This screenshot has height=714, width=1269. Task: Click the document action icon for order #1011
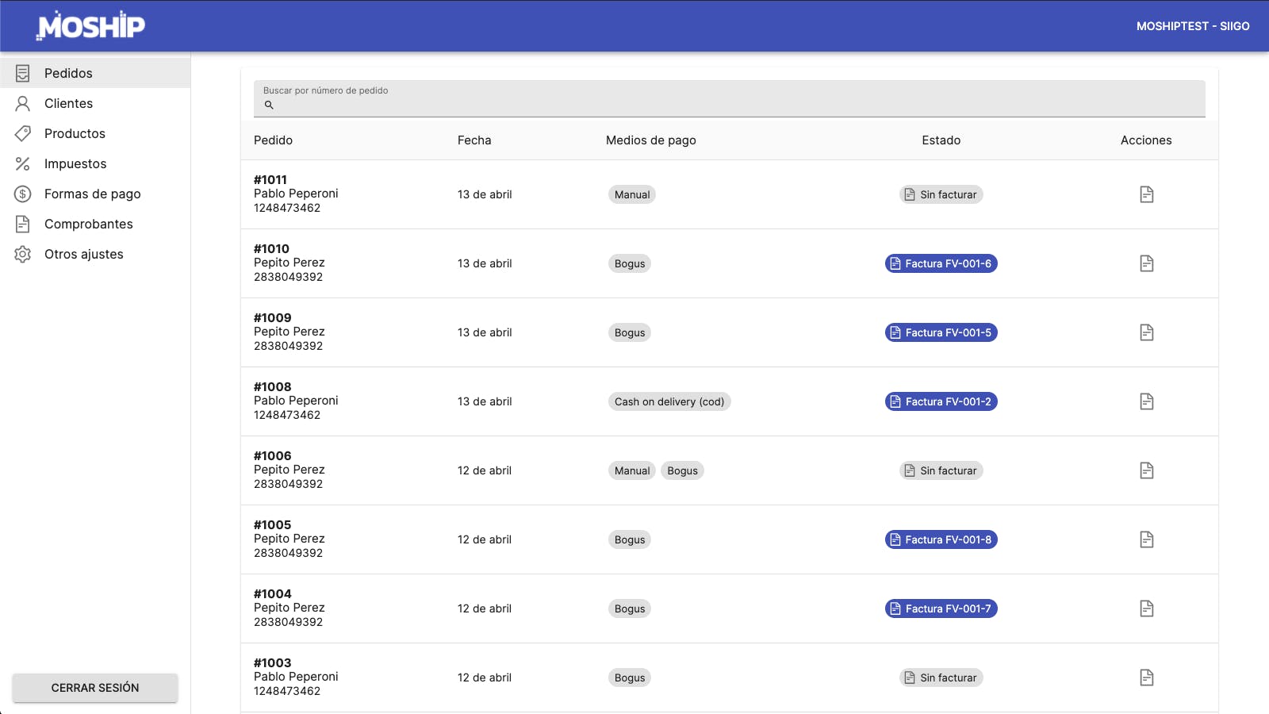[1146, 194]
